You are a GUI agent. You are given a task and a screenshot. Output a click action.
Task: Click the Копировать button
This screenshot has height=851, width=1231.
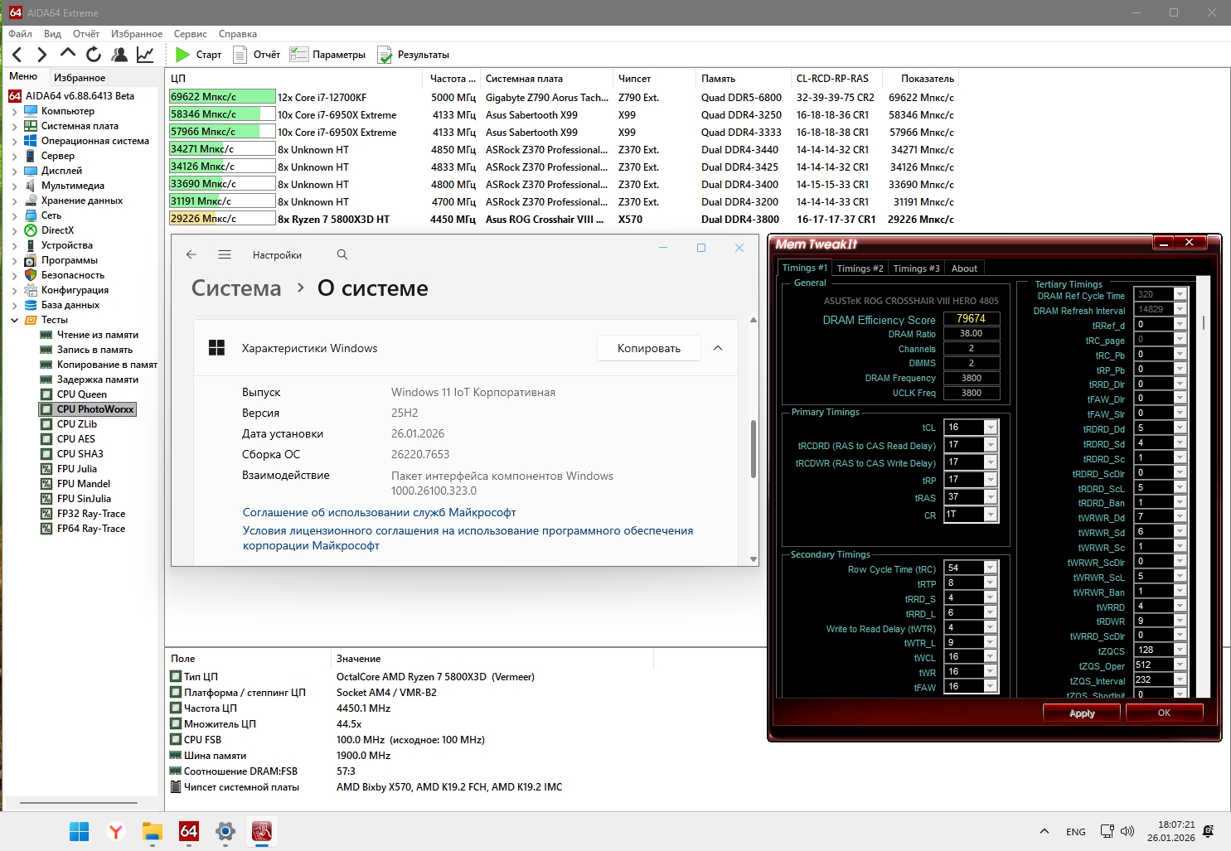click(648, 349)
